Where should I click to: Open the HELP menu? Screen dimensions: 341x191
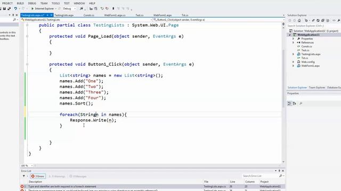point(92,3)
